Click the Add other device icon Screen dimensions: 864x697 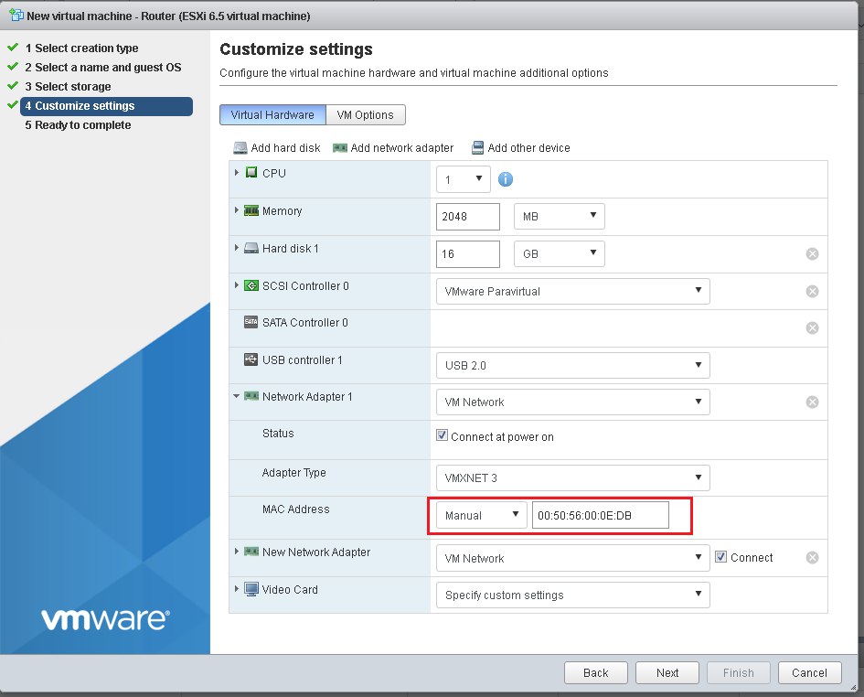click(x=477, y=148)
